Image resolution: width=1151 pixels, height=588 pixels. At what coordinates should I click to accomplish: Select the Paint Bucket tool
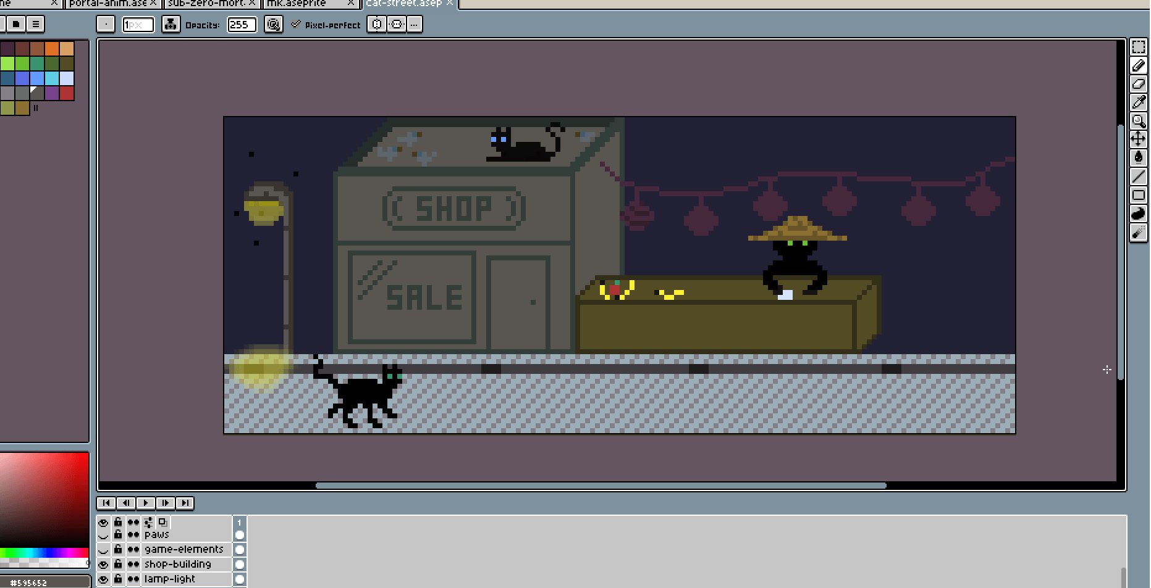[x=1138, y=158]
